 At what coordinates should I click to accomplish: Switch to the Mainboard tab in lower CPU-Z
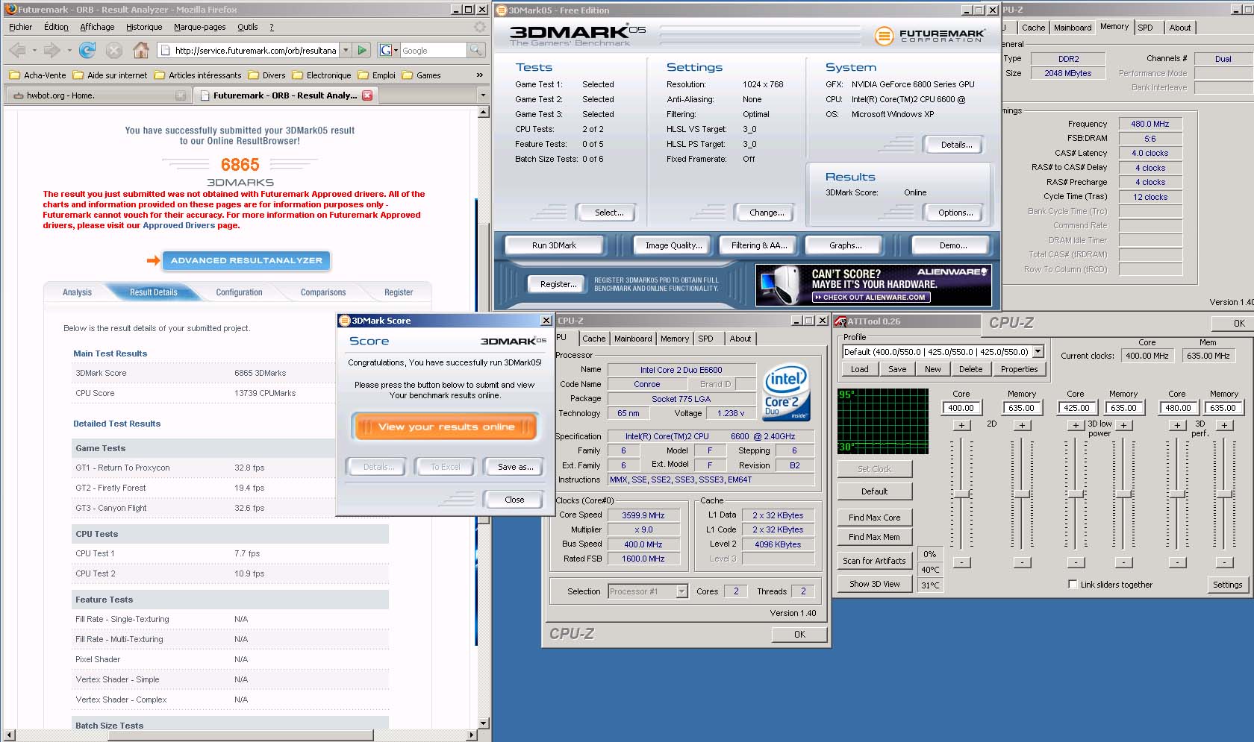pos(633,339)
